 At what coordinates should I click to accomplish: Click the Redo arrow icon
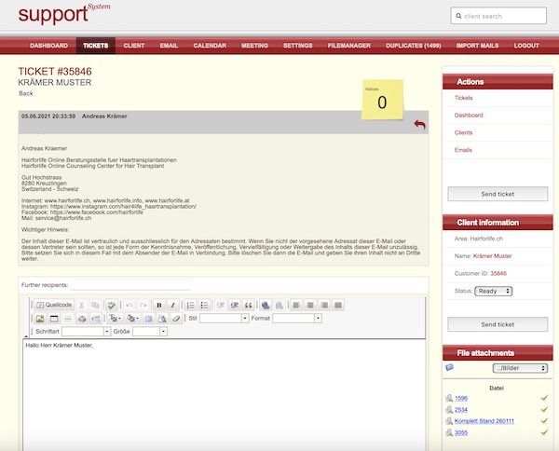point(143,305)
